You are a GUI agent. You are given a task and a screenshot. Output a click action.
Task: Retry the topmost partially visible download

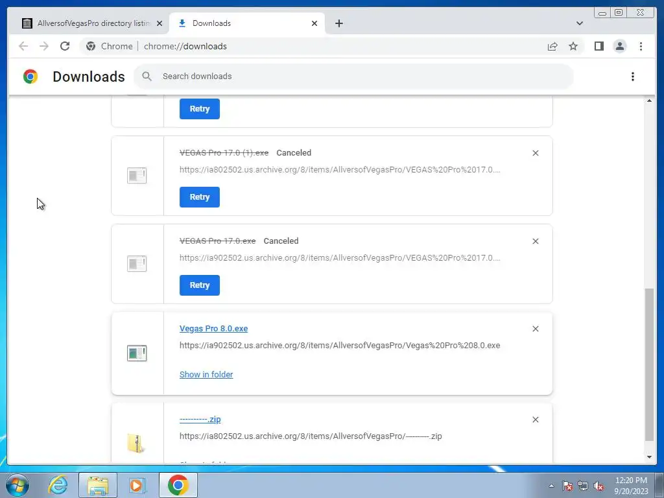[200, 109]
